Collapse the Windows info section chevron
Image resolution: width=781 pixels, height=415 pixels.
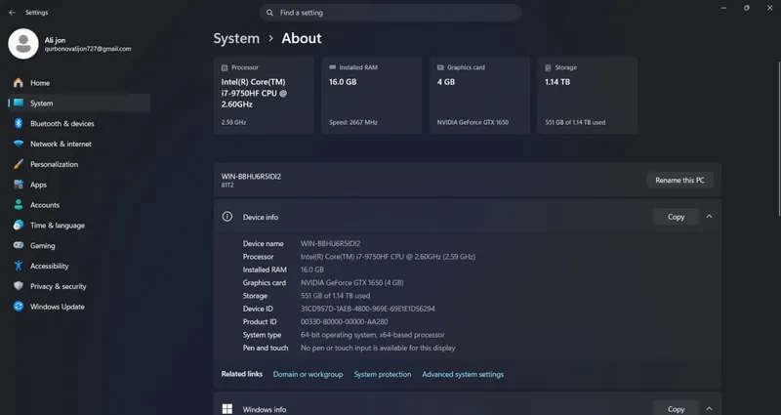710,409
